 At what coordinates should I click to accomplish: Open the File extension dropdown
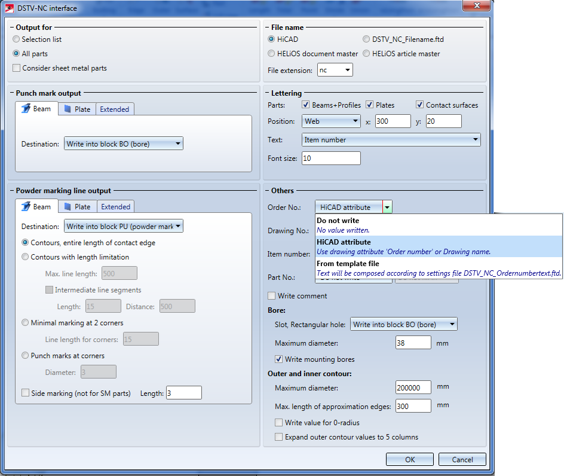coord(335,70)
